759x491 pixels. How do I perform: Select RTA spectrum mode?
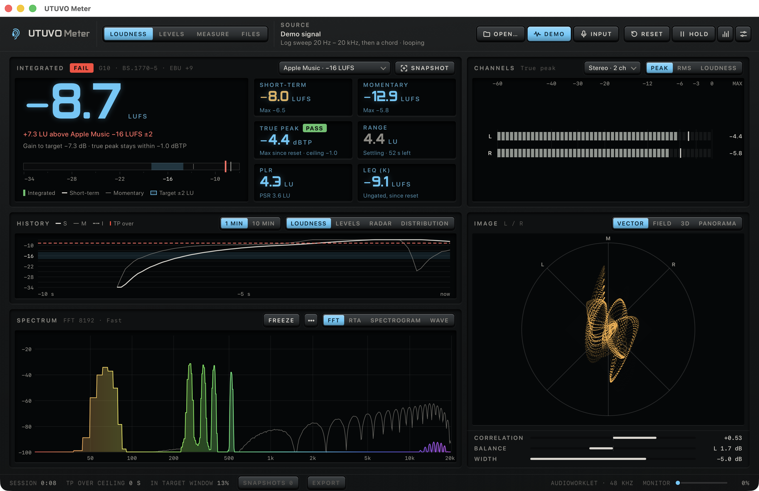[x=355, y=320]
